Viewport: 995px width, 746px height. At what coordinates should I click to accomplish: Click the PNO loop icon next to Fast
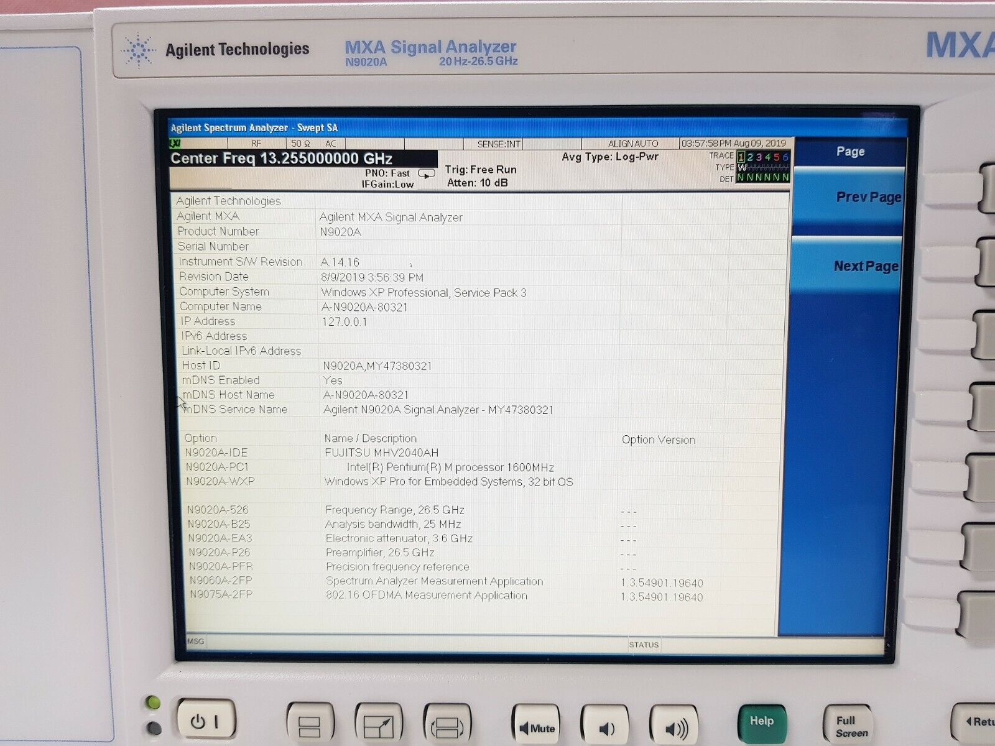click(x=427, y=173)
